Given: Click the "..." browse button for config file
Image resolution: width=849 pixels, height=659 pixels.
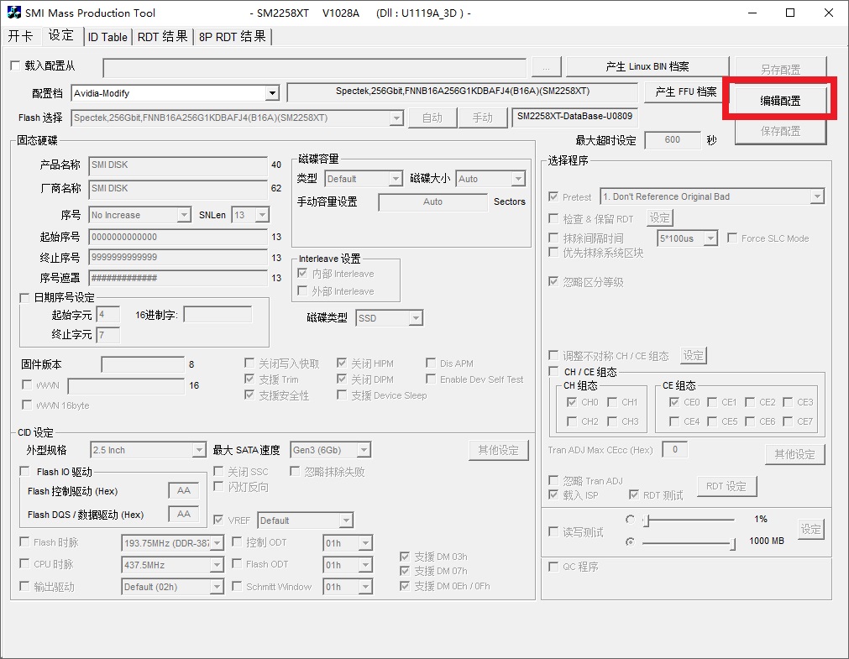Looking at the screenshot, I should click(546, 68).
